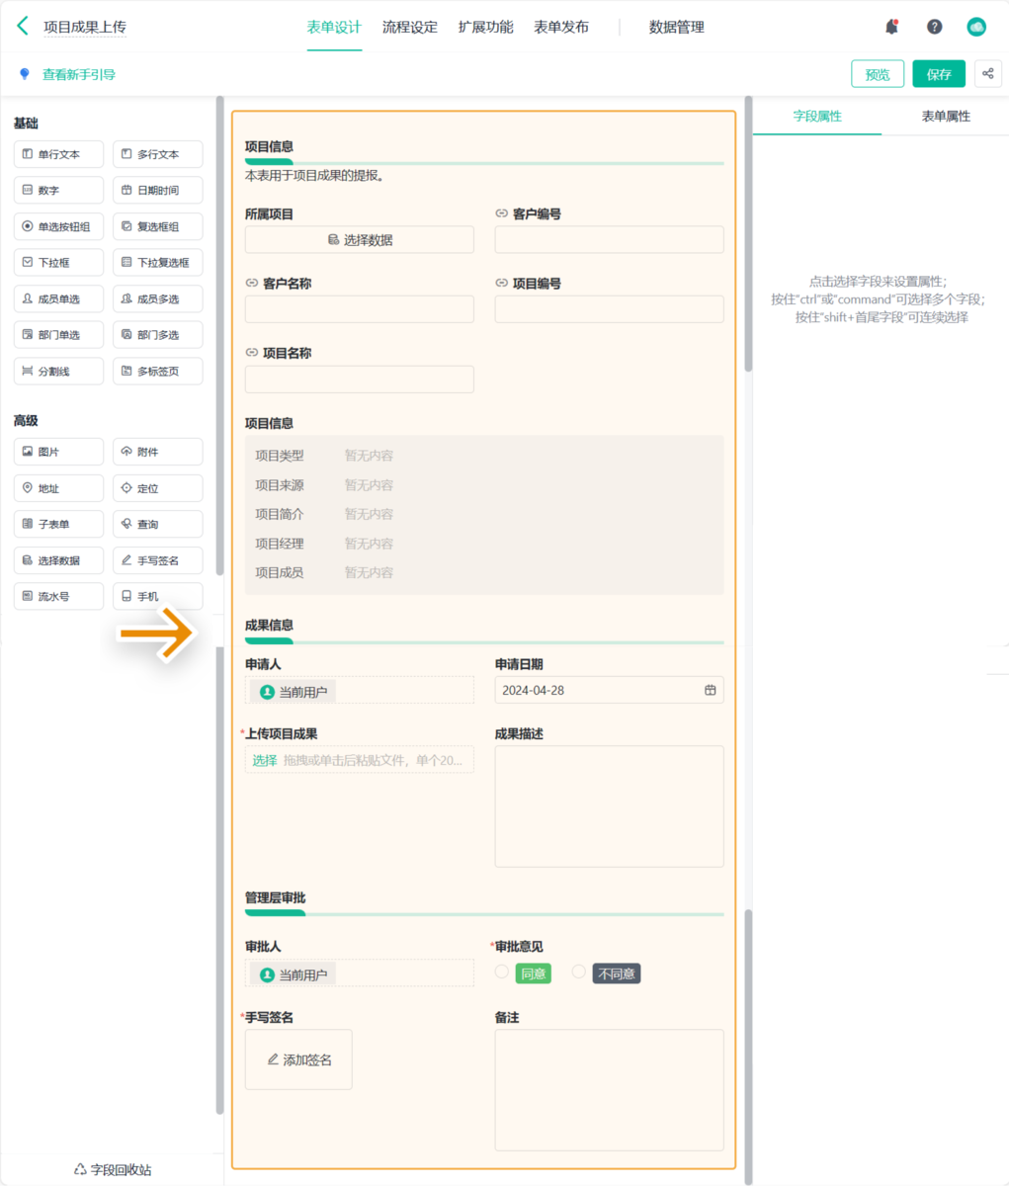1009x1186 pixels.
Task: Open the notification bell icon
Action: tap(890, 26)
